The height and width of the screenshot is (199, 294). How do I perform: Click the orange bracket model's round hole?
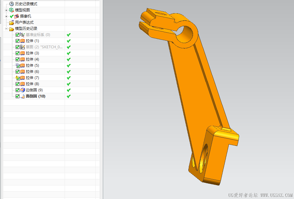185,34
